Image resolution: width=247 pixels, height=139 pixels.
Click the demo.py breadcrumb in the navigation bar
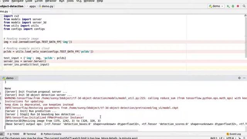point(46,6)
